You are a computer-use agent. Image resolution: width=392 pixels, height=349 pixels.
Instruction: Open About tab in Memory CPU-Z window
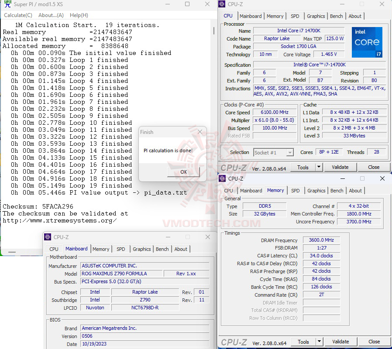355,191
